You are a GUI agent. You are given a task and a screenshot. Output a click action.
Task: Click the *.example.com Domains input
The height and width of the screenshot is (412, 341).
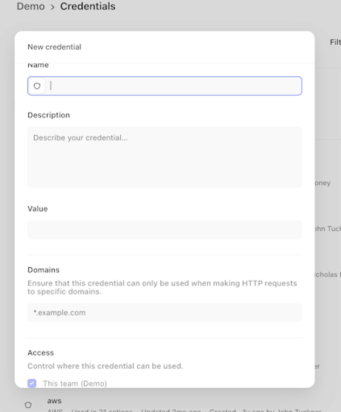coord(165,312)
